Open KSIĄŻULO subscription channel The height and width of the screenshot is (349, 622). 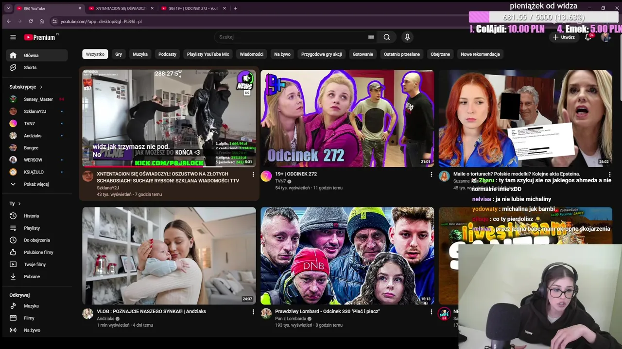pos(37,172)
